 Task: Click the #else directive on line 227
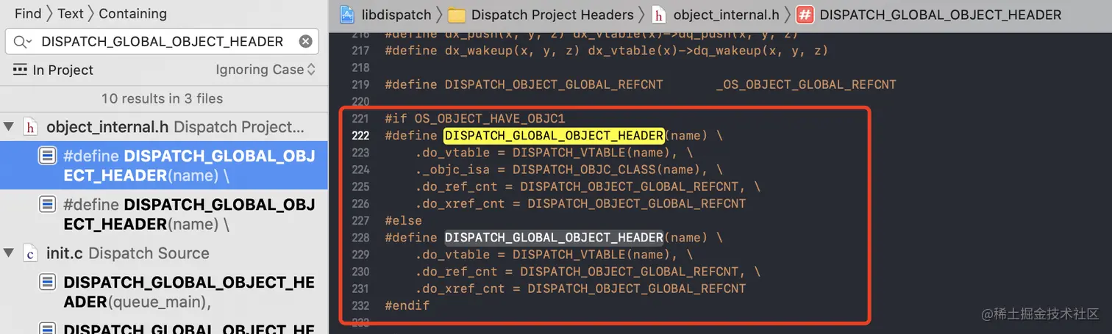pyautogui.click(x=403, y=220)
